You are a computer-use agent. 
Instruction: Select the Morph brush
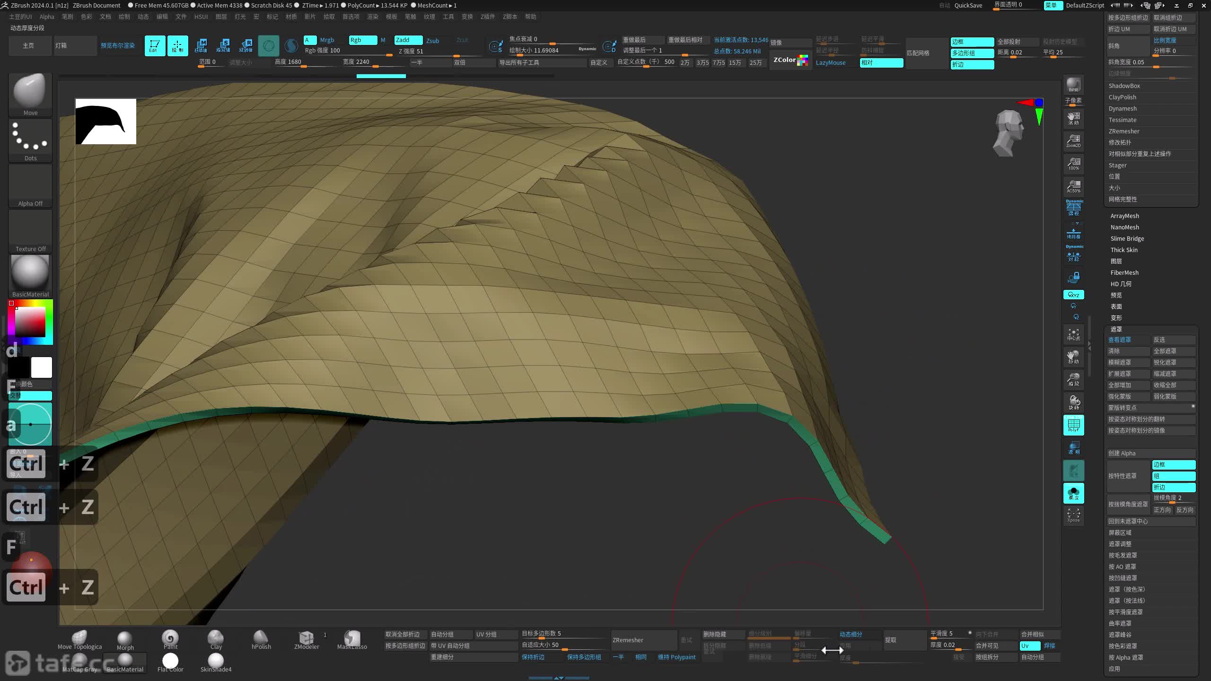click(125, 640)
